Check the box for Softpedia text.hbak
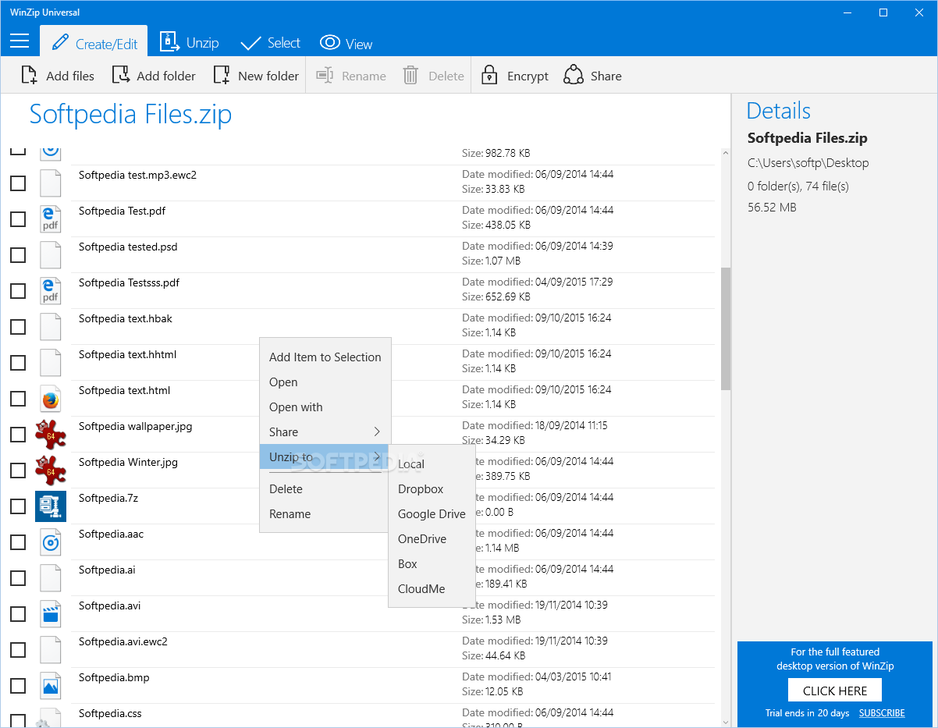 18,327
